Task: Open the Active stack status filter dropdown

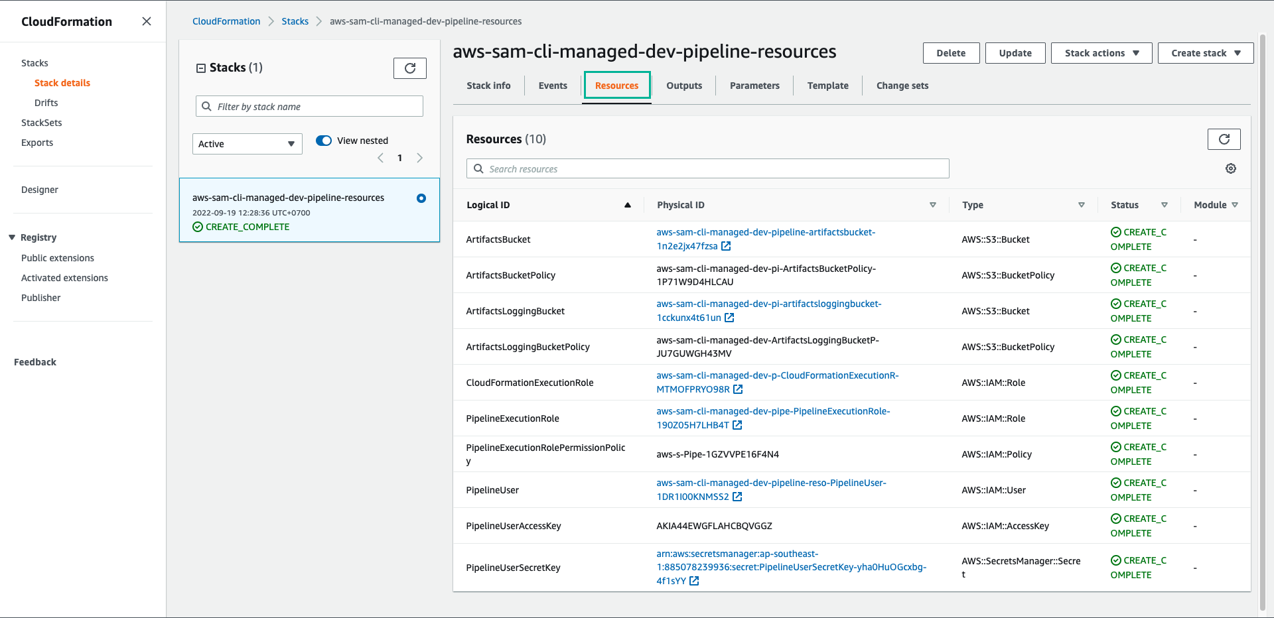Action: point(248,144)
